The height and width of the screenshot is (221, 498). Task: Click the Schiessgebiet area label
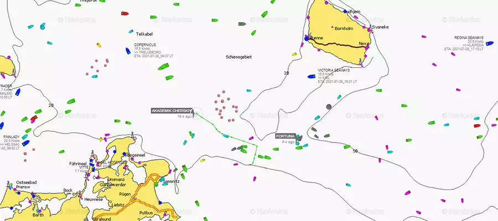(x=239, y=57)
